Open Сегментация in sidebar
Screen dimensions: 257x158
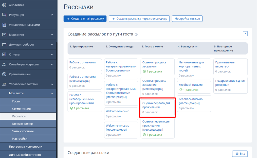pos(22,109)
